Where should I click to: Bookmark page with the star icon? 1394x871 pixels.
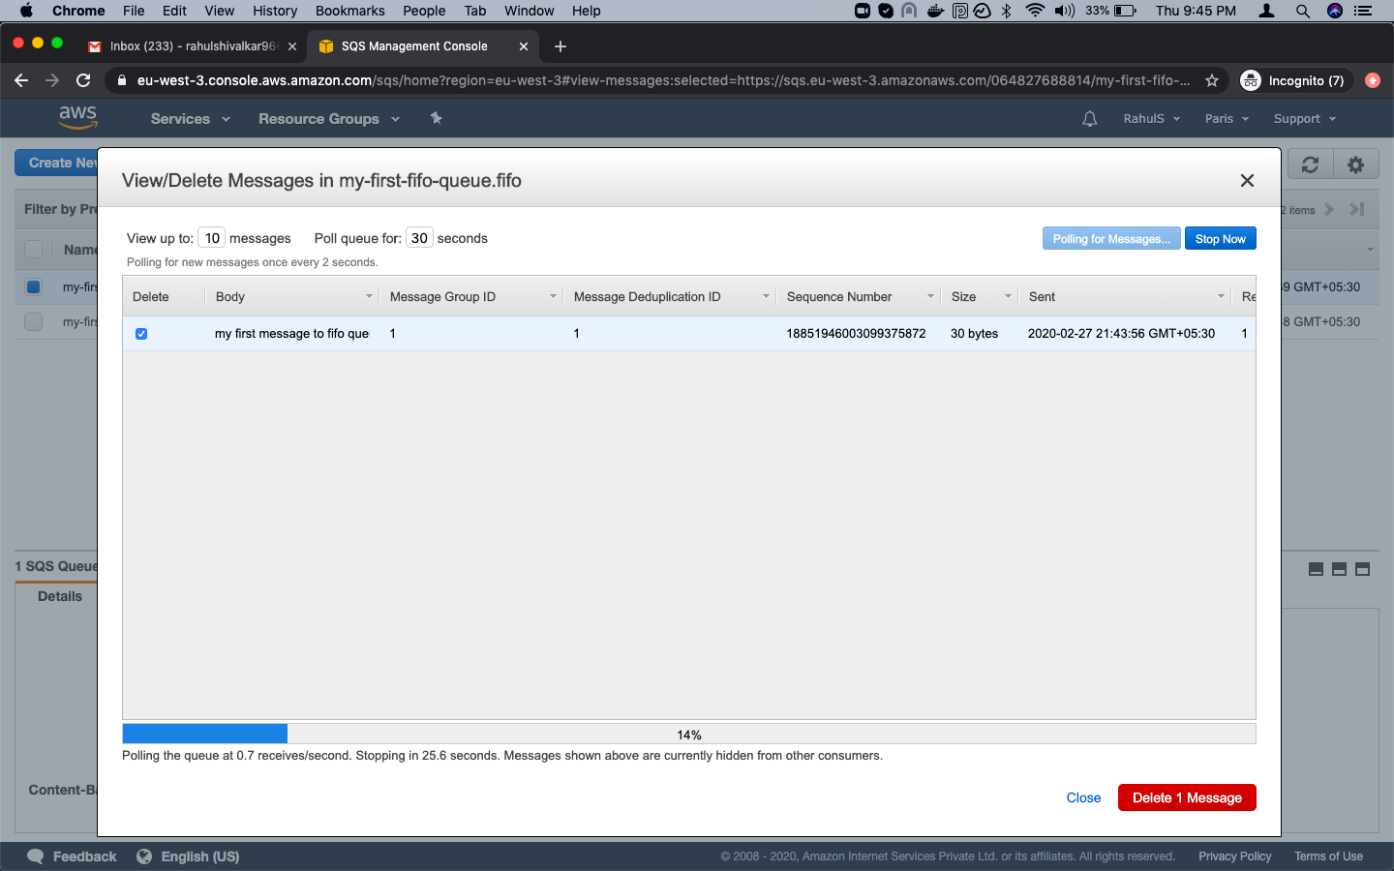tap(1211, 80)
